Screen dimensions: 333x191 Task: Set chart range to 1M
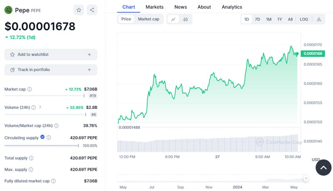(268, 19)
